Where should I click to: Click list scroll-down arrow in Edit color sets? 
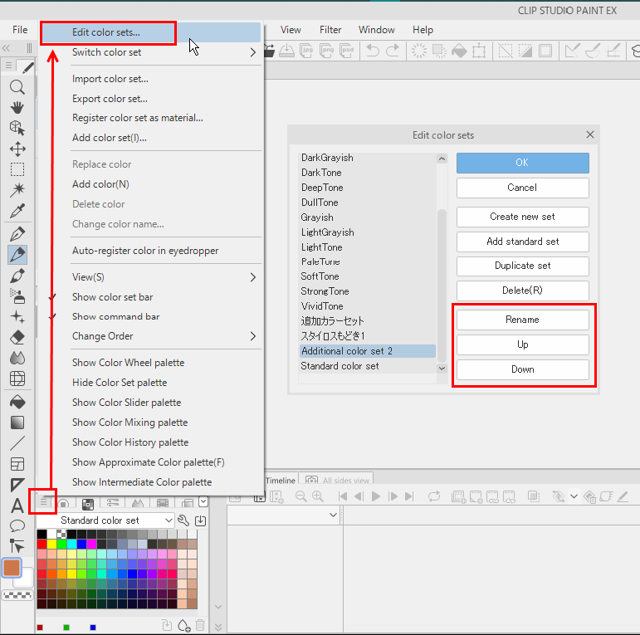click(x=442, y=368)
